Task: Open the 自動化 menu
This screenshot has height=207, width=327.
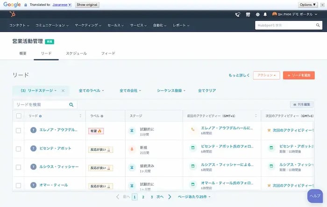Action: (x=160, y=25)
